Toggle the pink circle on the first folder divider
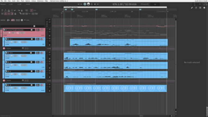This screenshot has height=117, width=208. tap(4, 48)
